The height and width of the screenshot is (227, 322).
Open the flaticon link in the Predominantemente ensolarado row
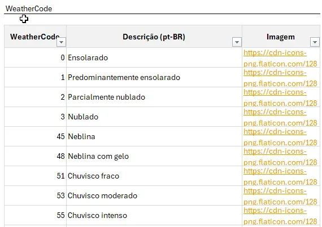(x=280, y=78)
